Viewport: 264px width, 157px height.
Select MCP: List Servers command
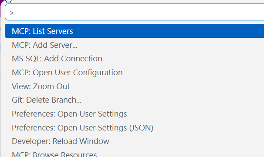[134, 31]
